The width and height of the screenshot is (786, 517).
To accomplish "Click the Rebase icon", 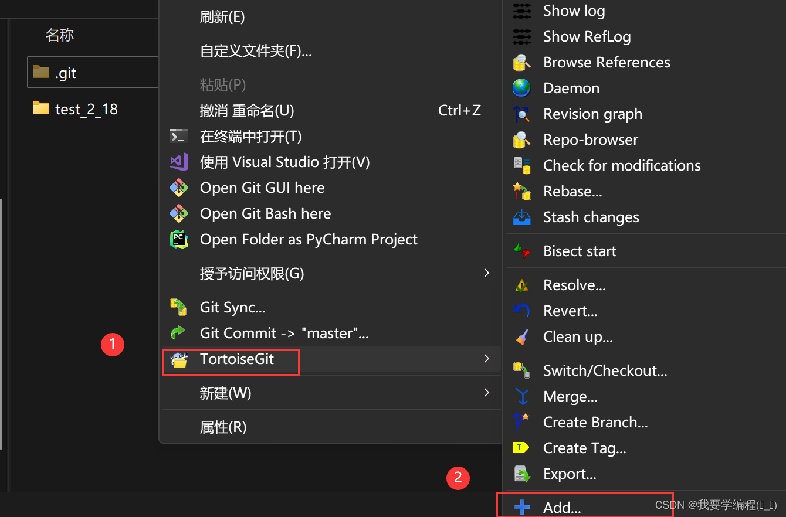I will tap(521, 191).
